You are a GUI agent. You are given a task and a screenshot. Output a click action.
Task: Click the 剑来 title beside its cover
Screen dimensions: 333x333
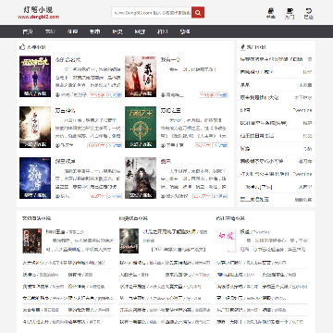point(166,161)
